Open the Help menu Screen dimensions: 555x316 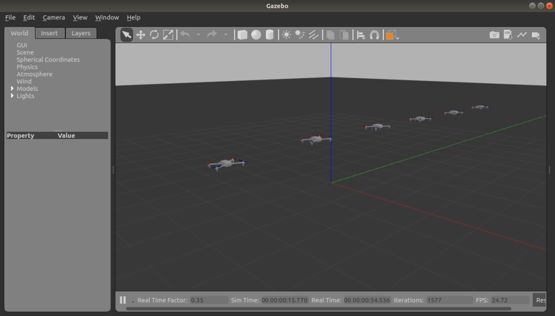134,17
